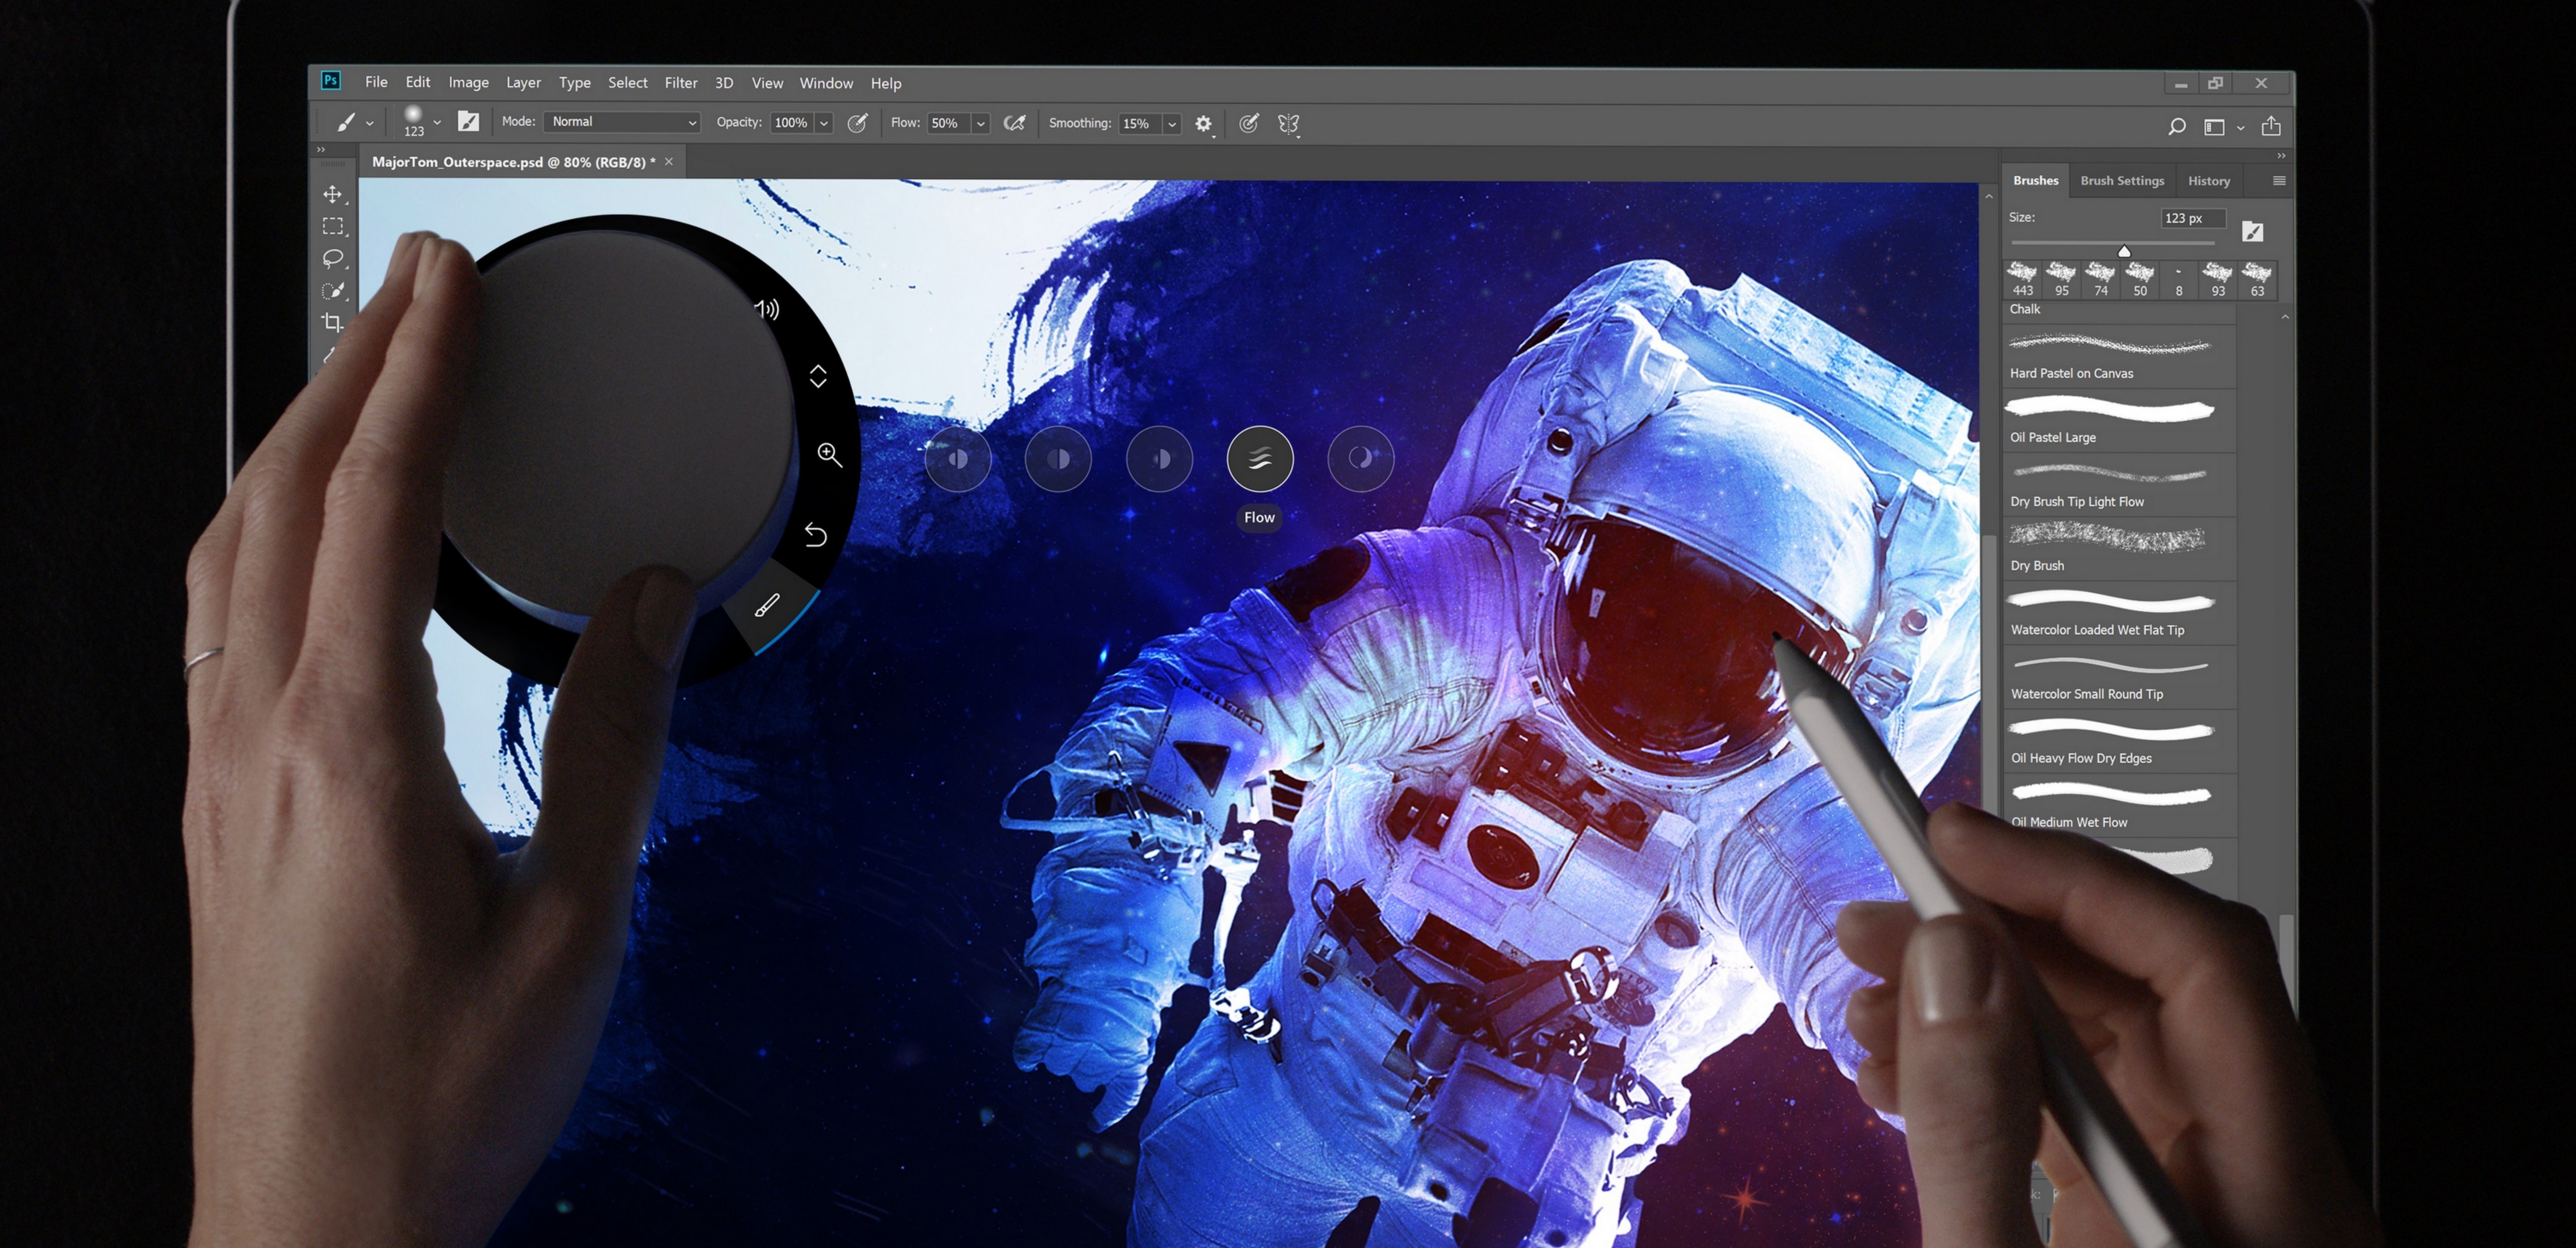2576x1248 pixels.
Task: Pick the recent brush labeled 74
Action: [x=2100, y=279]
